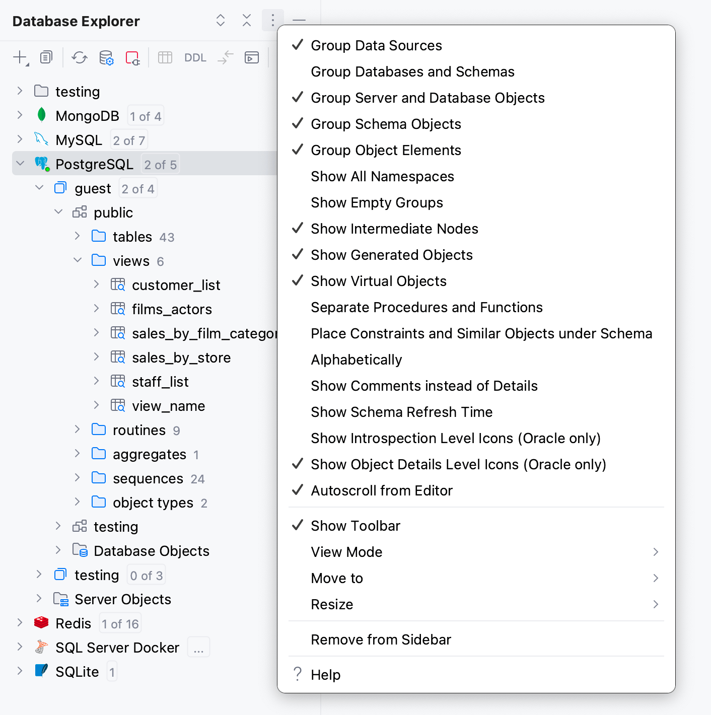711x715 pixels.
Task: Expand the routines folder
Action: tap(77, 429)
